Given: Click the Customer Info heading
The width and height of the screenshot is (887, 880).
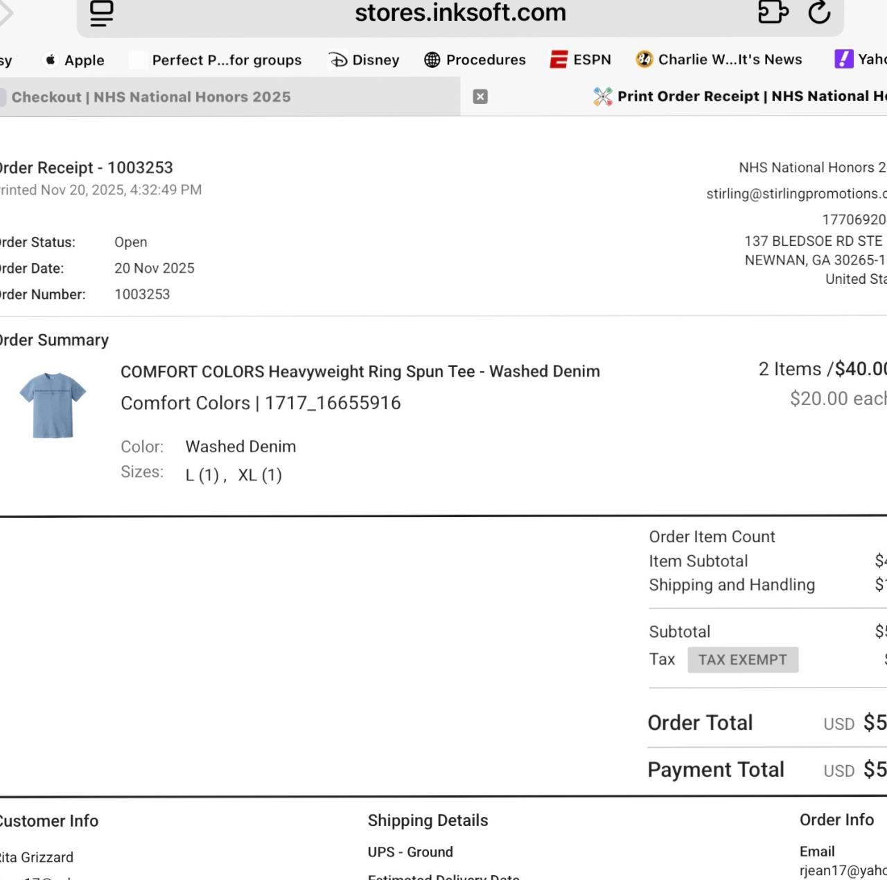Looking at the screenshot, I should pyautogui.click(x=48, y=821).
